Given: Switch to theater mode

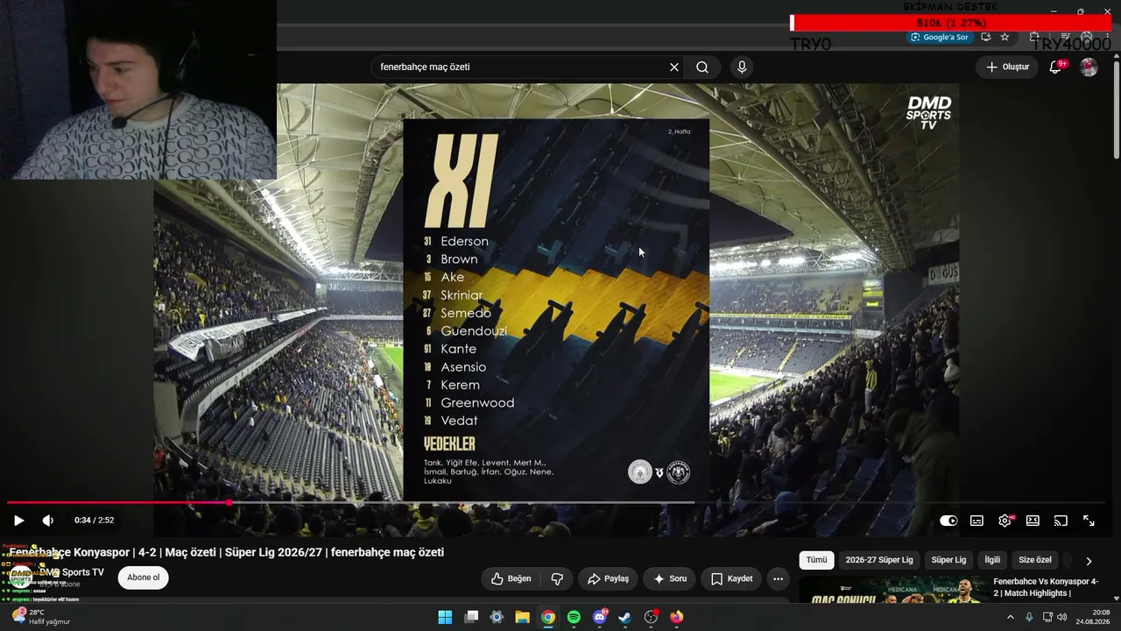Looking at the screenshot, I should (1033, 521).
